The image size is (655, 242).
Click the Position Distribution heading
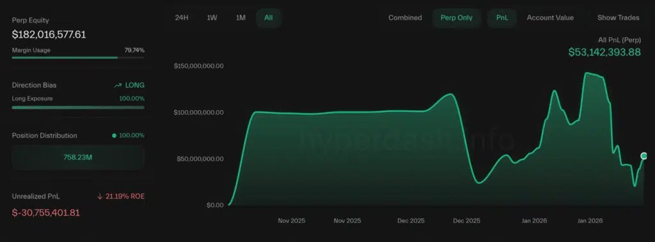point(44,136)
